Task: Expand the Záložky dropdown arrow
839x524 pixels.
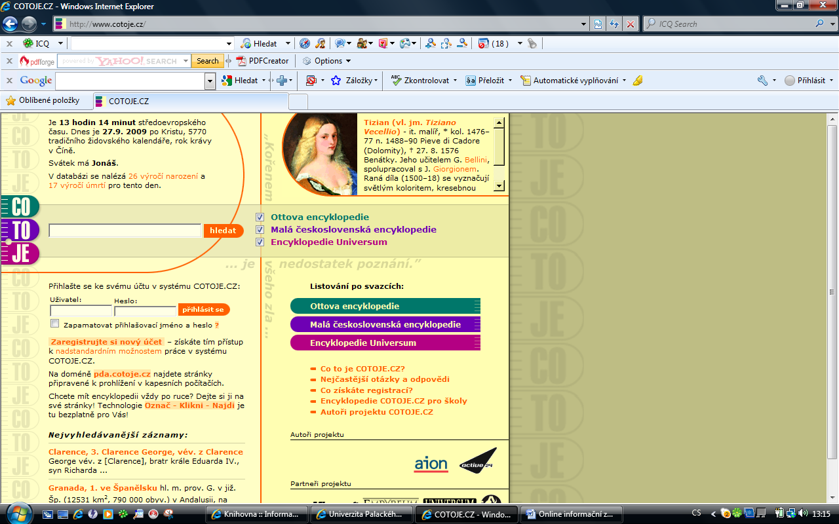Action: point(376,81)
